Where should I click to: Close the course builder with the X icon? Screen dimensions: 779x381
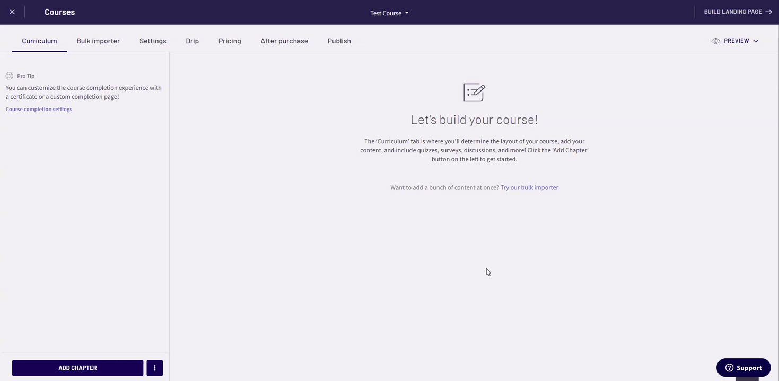pos(12,12)
